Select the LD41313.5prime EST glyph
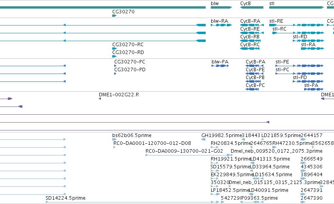The image size is (334, 204). coord(252,163)
